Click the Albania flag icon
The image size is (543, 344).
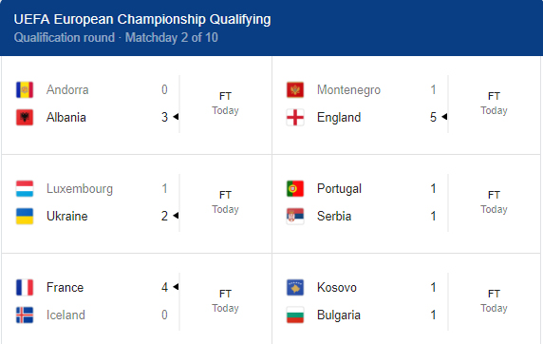point(25,117)
